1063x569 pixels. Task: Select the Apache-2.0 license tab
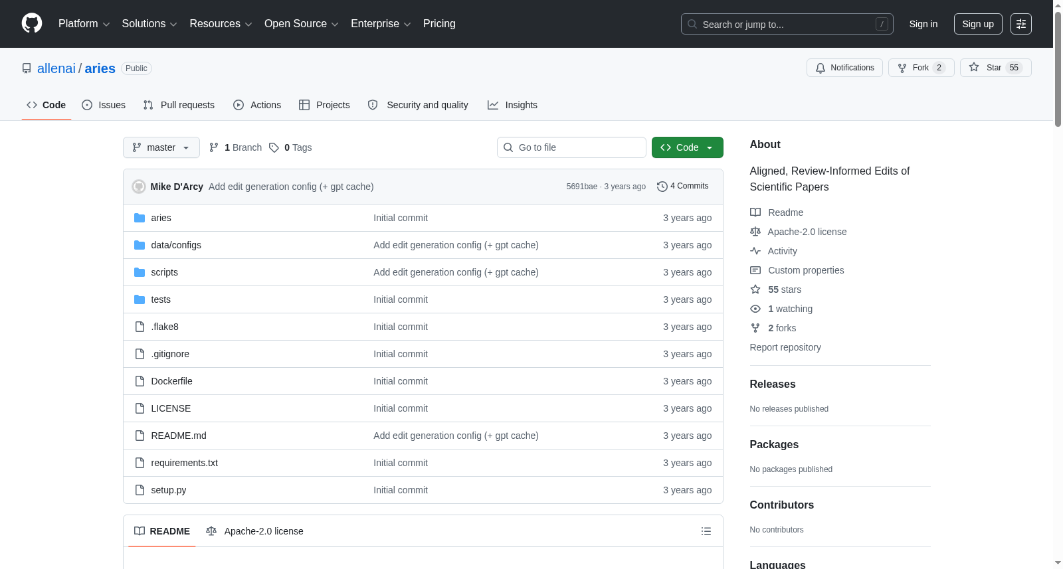(254, 531)
